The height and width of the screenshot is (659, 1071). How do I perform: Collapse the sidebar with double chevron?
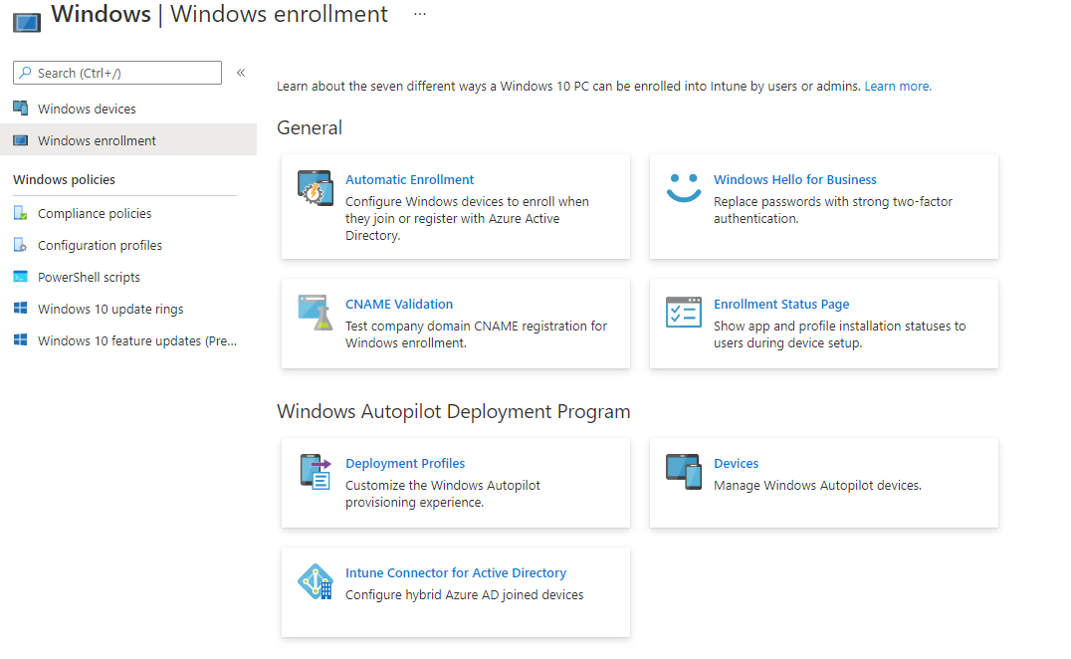(x=241, y=73)
